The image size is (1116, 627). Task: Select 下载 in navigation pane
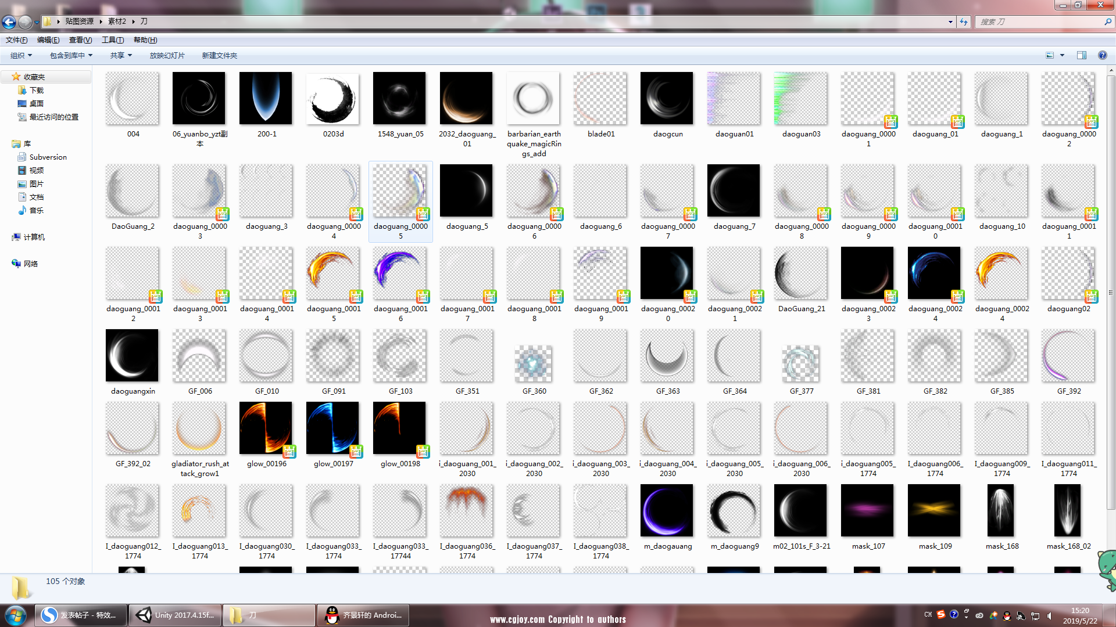36,90
